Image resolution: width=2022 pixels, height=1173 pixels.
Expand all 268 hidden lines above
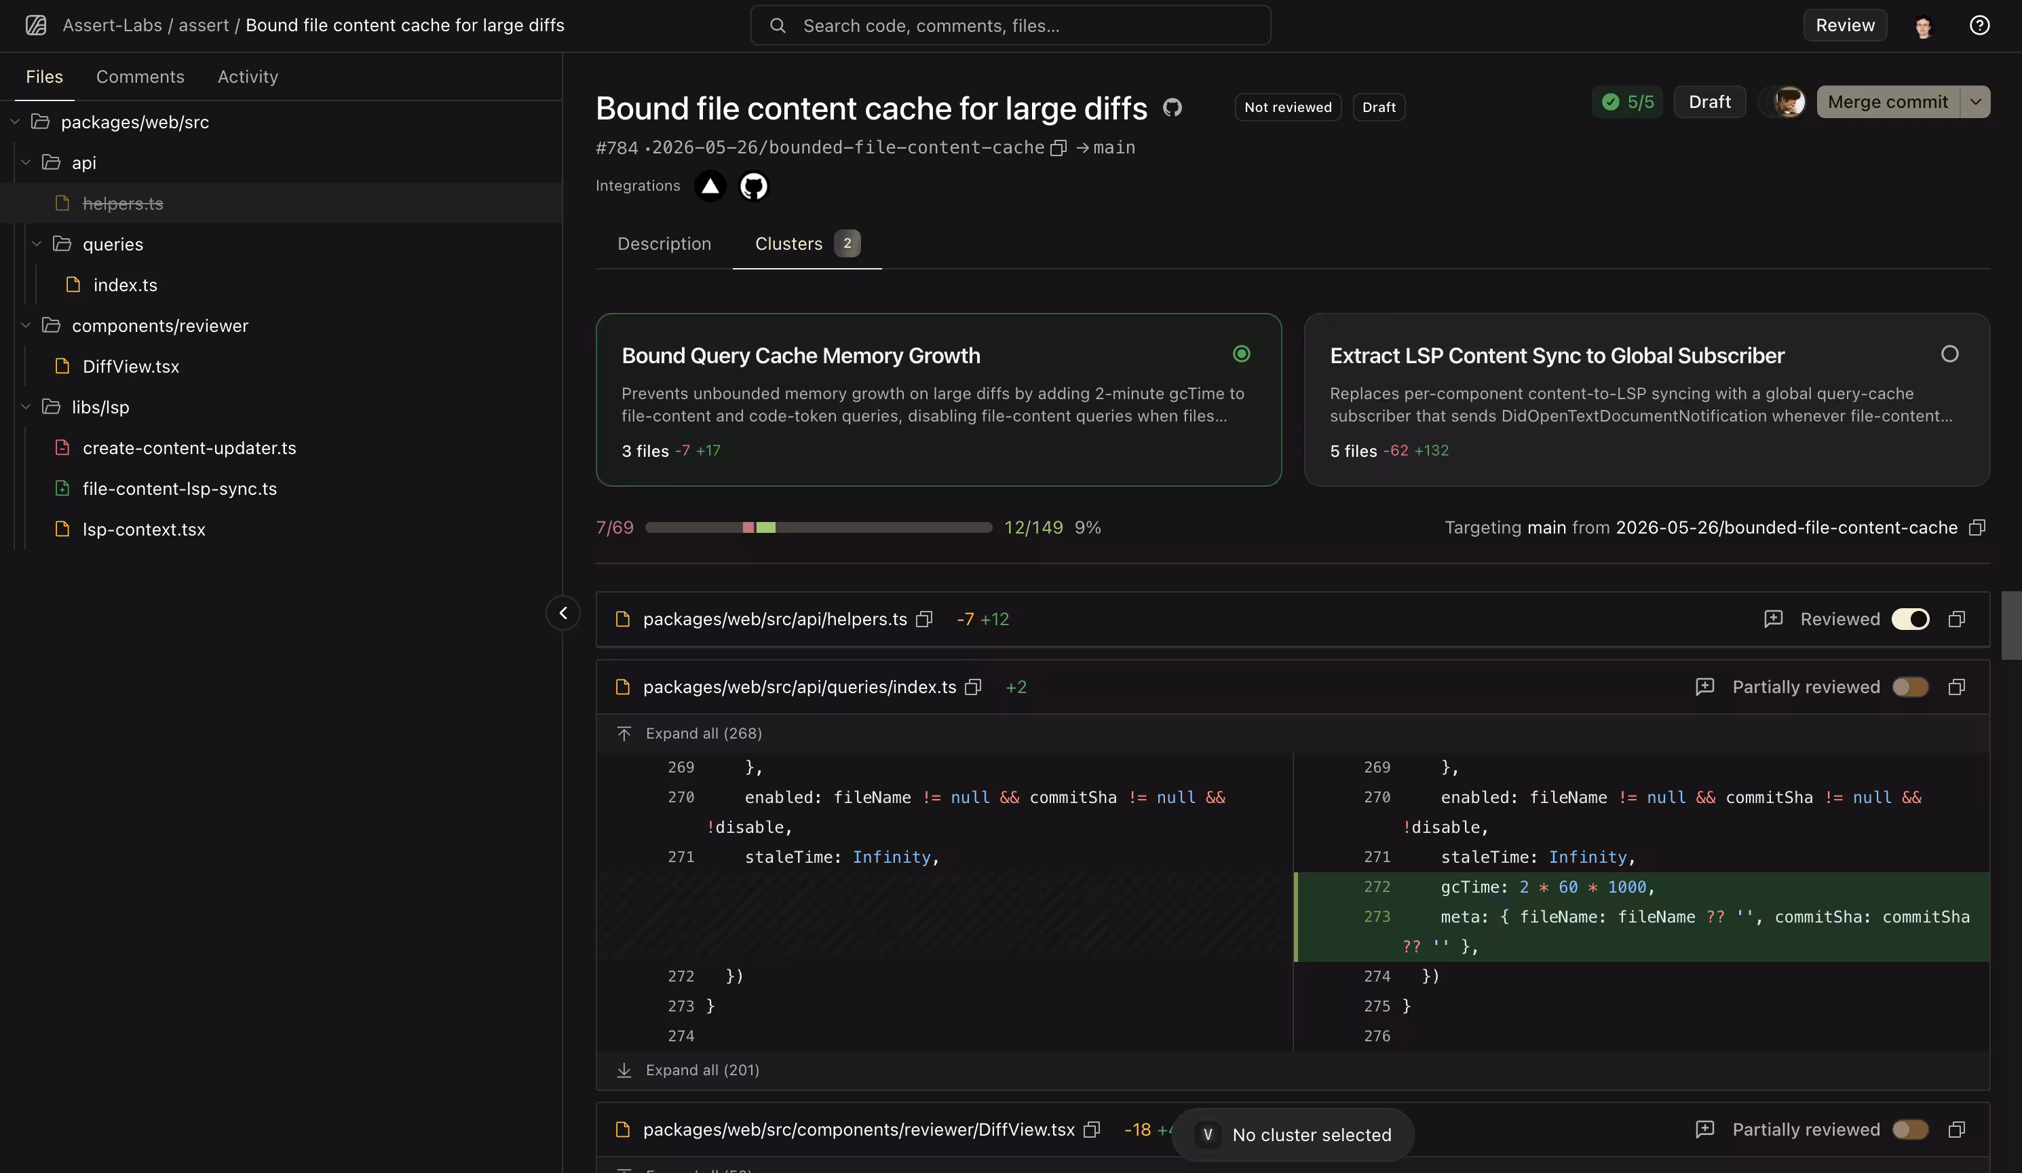(x=704, y=734)
